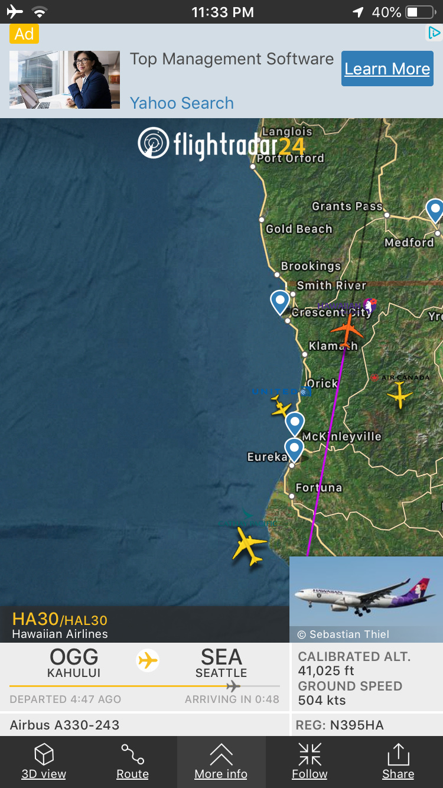Screen dimensions: 443x788
Task: Expand the More info panel
Action: 221,754
